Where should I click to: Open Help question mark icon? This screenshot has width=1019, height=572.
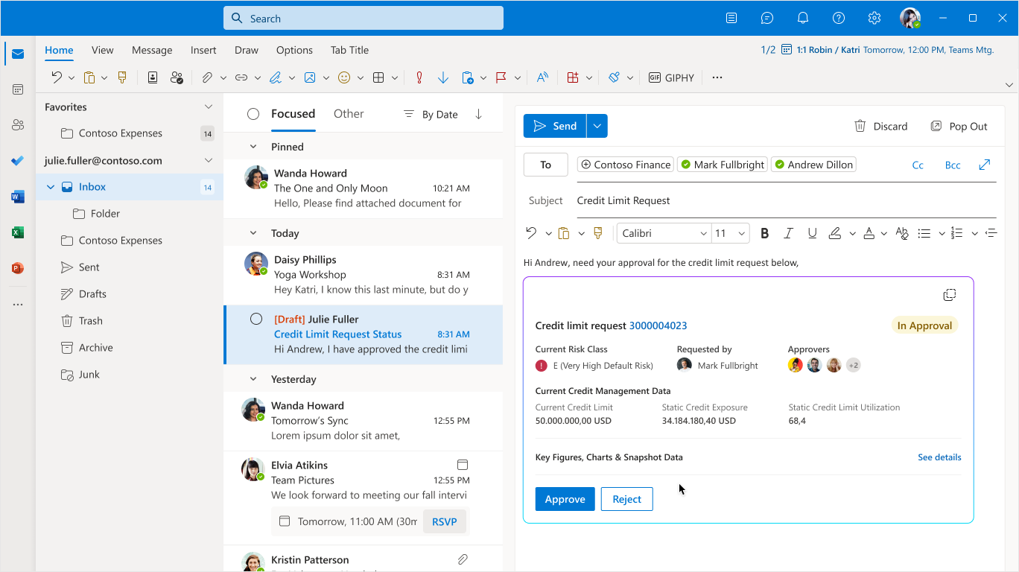point(839,19)
